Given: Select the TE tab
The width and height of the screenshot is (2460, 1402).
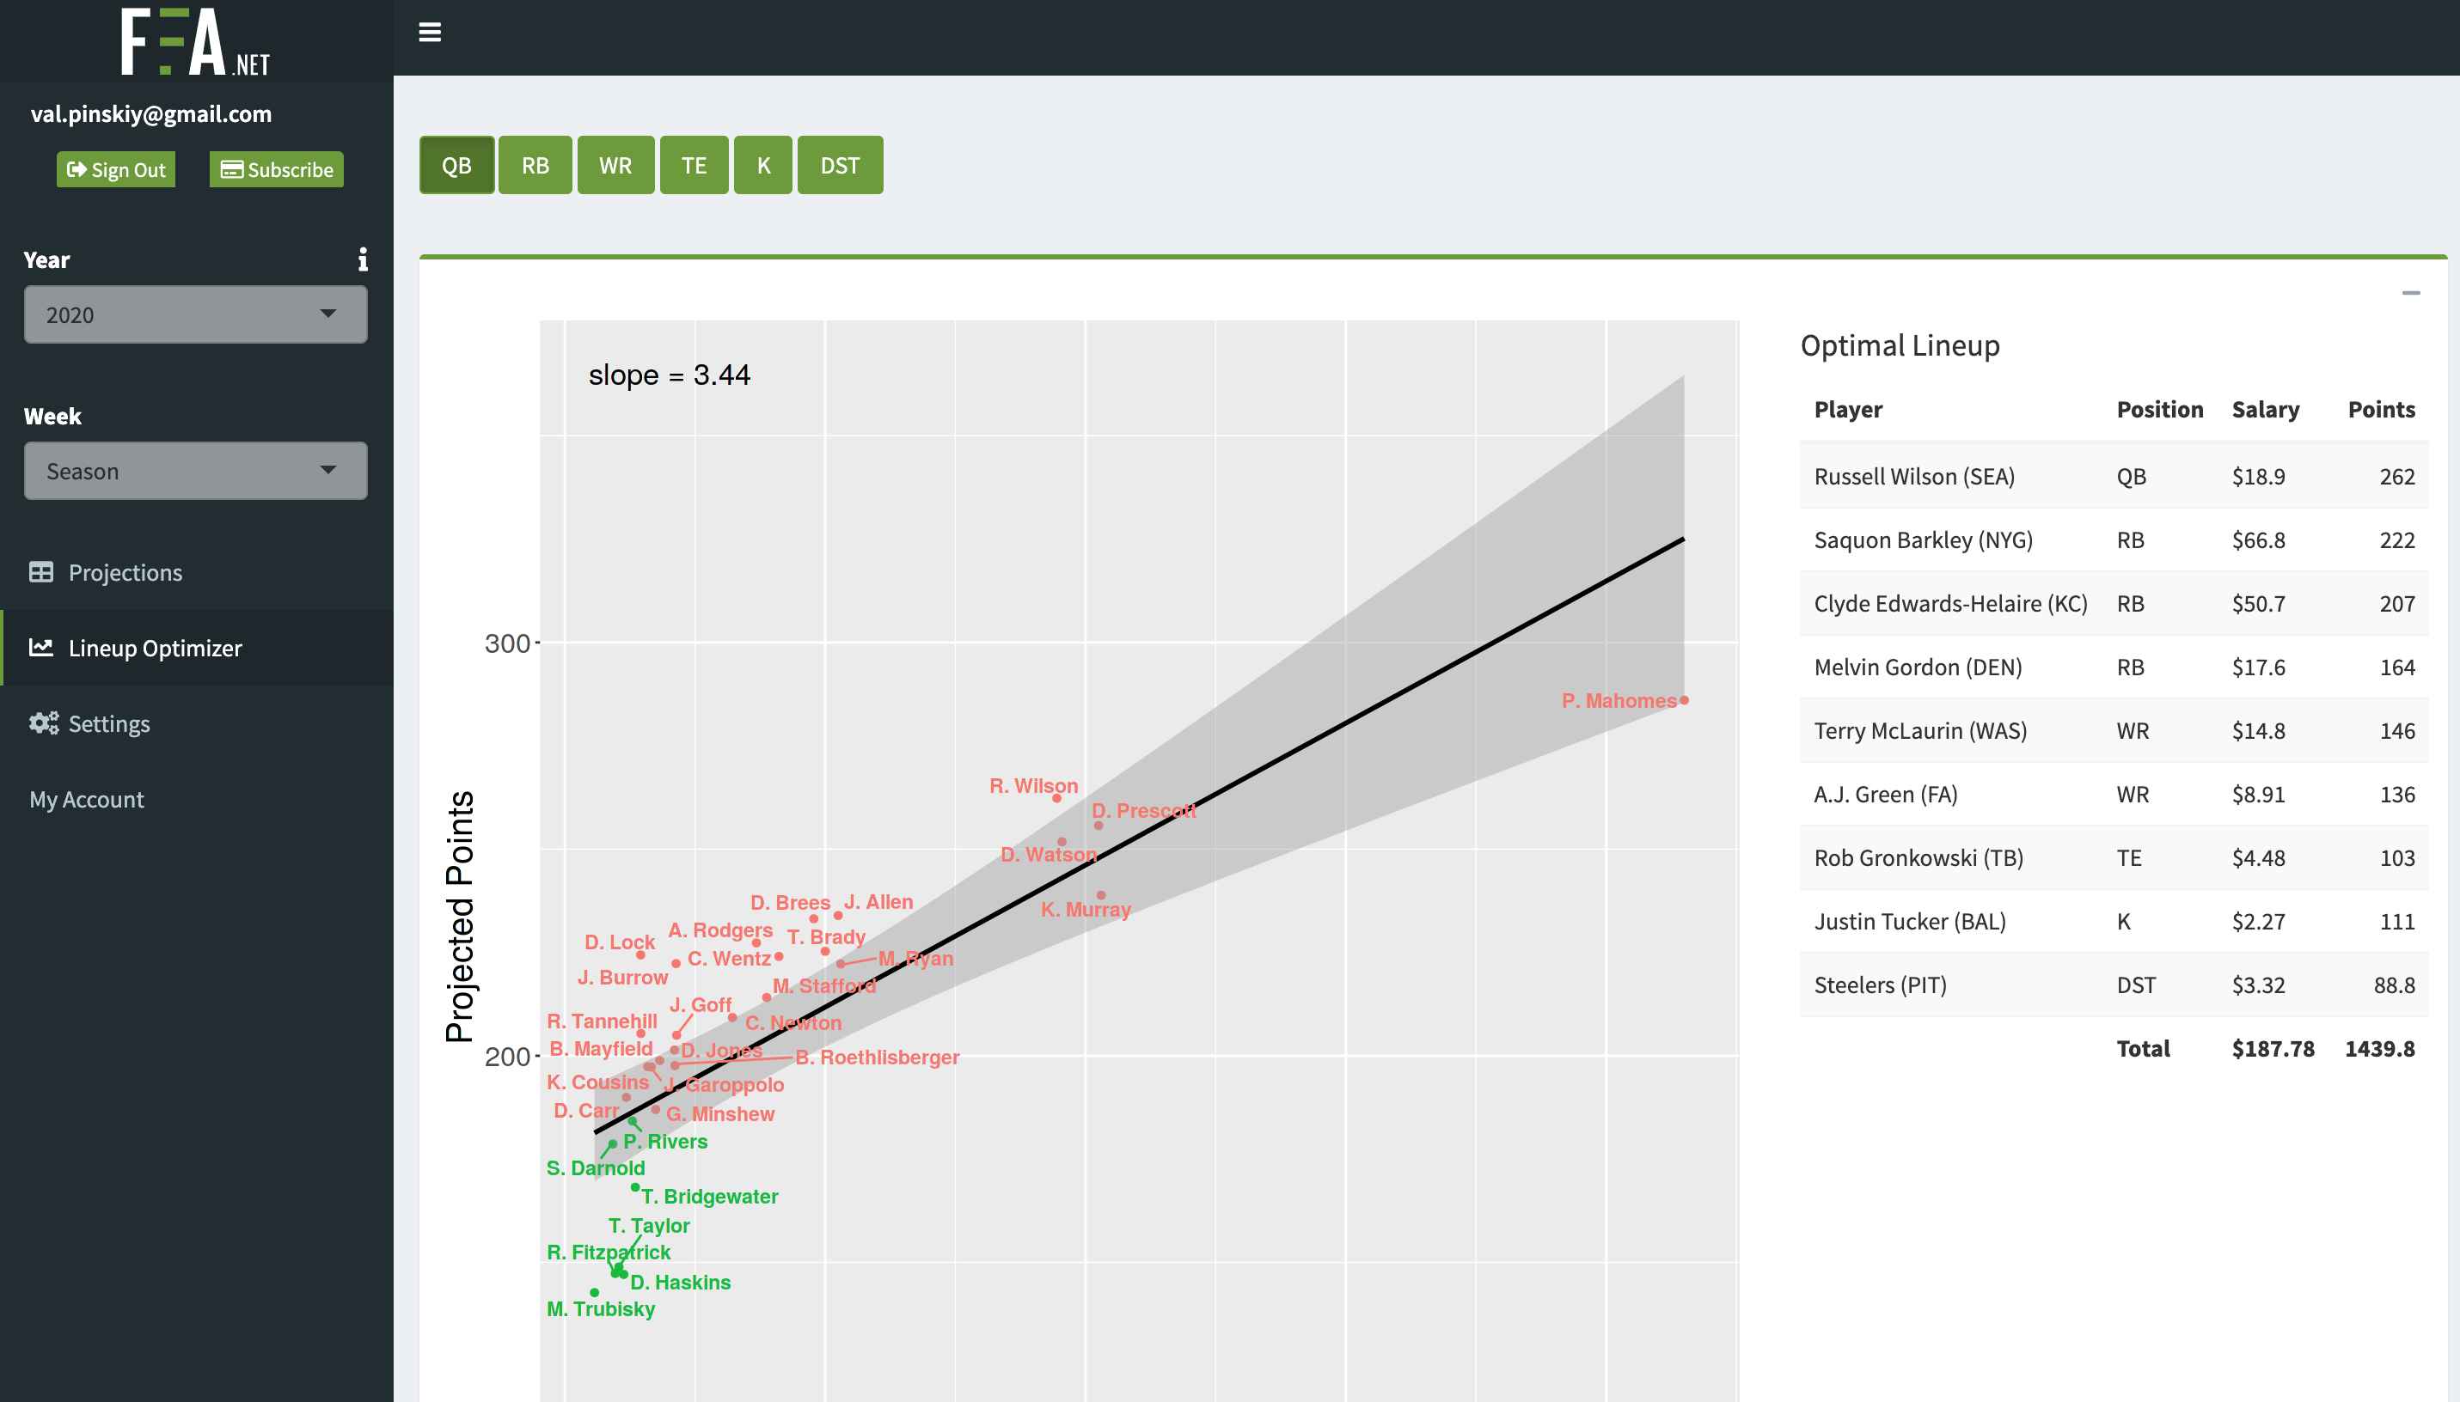Looking at the screenshot, I should [695, 165].
